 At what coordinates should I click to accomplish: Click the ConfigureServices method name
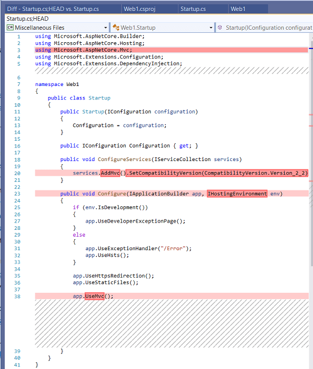[124, 159]
